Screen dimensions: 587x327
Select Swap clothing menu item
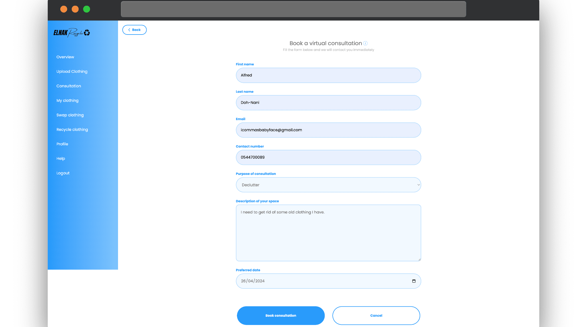70,115
